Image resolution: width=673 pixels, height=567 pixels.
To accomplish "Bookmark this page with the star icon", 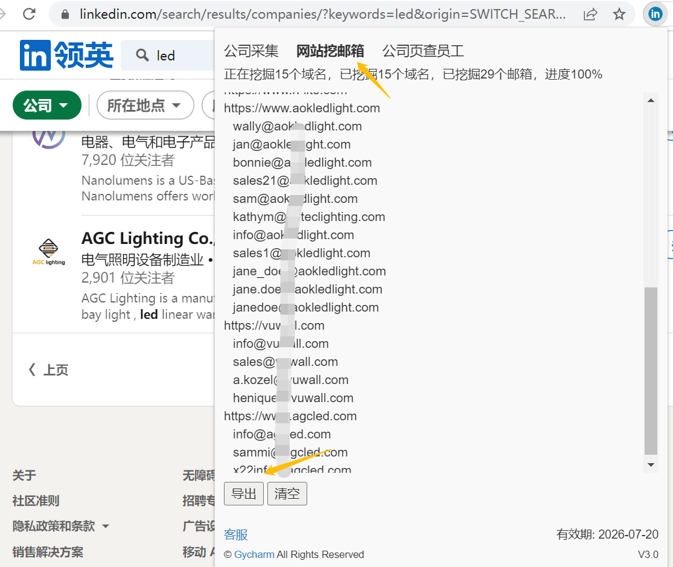I will tap(619, 14).
